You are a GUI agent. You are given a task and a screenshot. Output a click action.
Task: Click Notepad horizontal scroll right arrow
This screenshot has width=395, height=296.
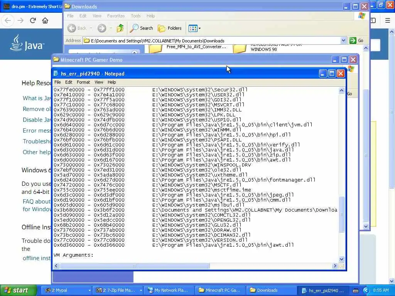[x=335, y=266]
